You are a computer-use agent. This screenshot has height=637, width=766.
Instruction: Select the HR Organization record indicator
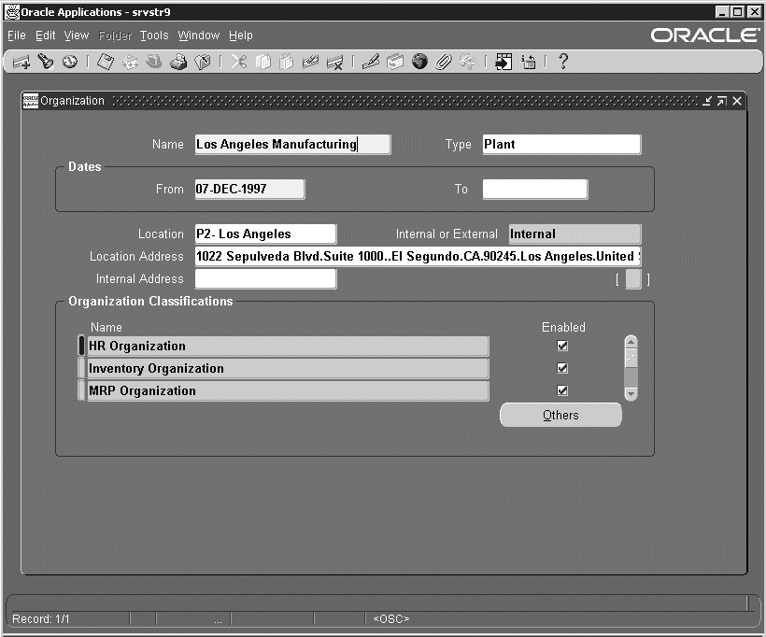coord(81,346)
